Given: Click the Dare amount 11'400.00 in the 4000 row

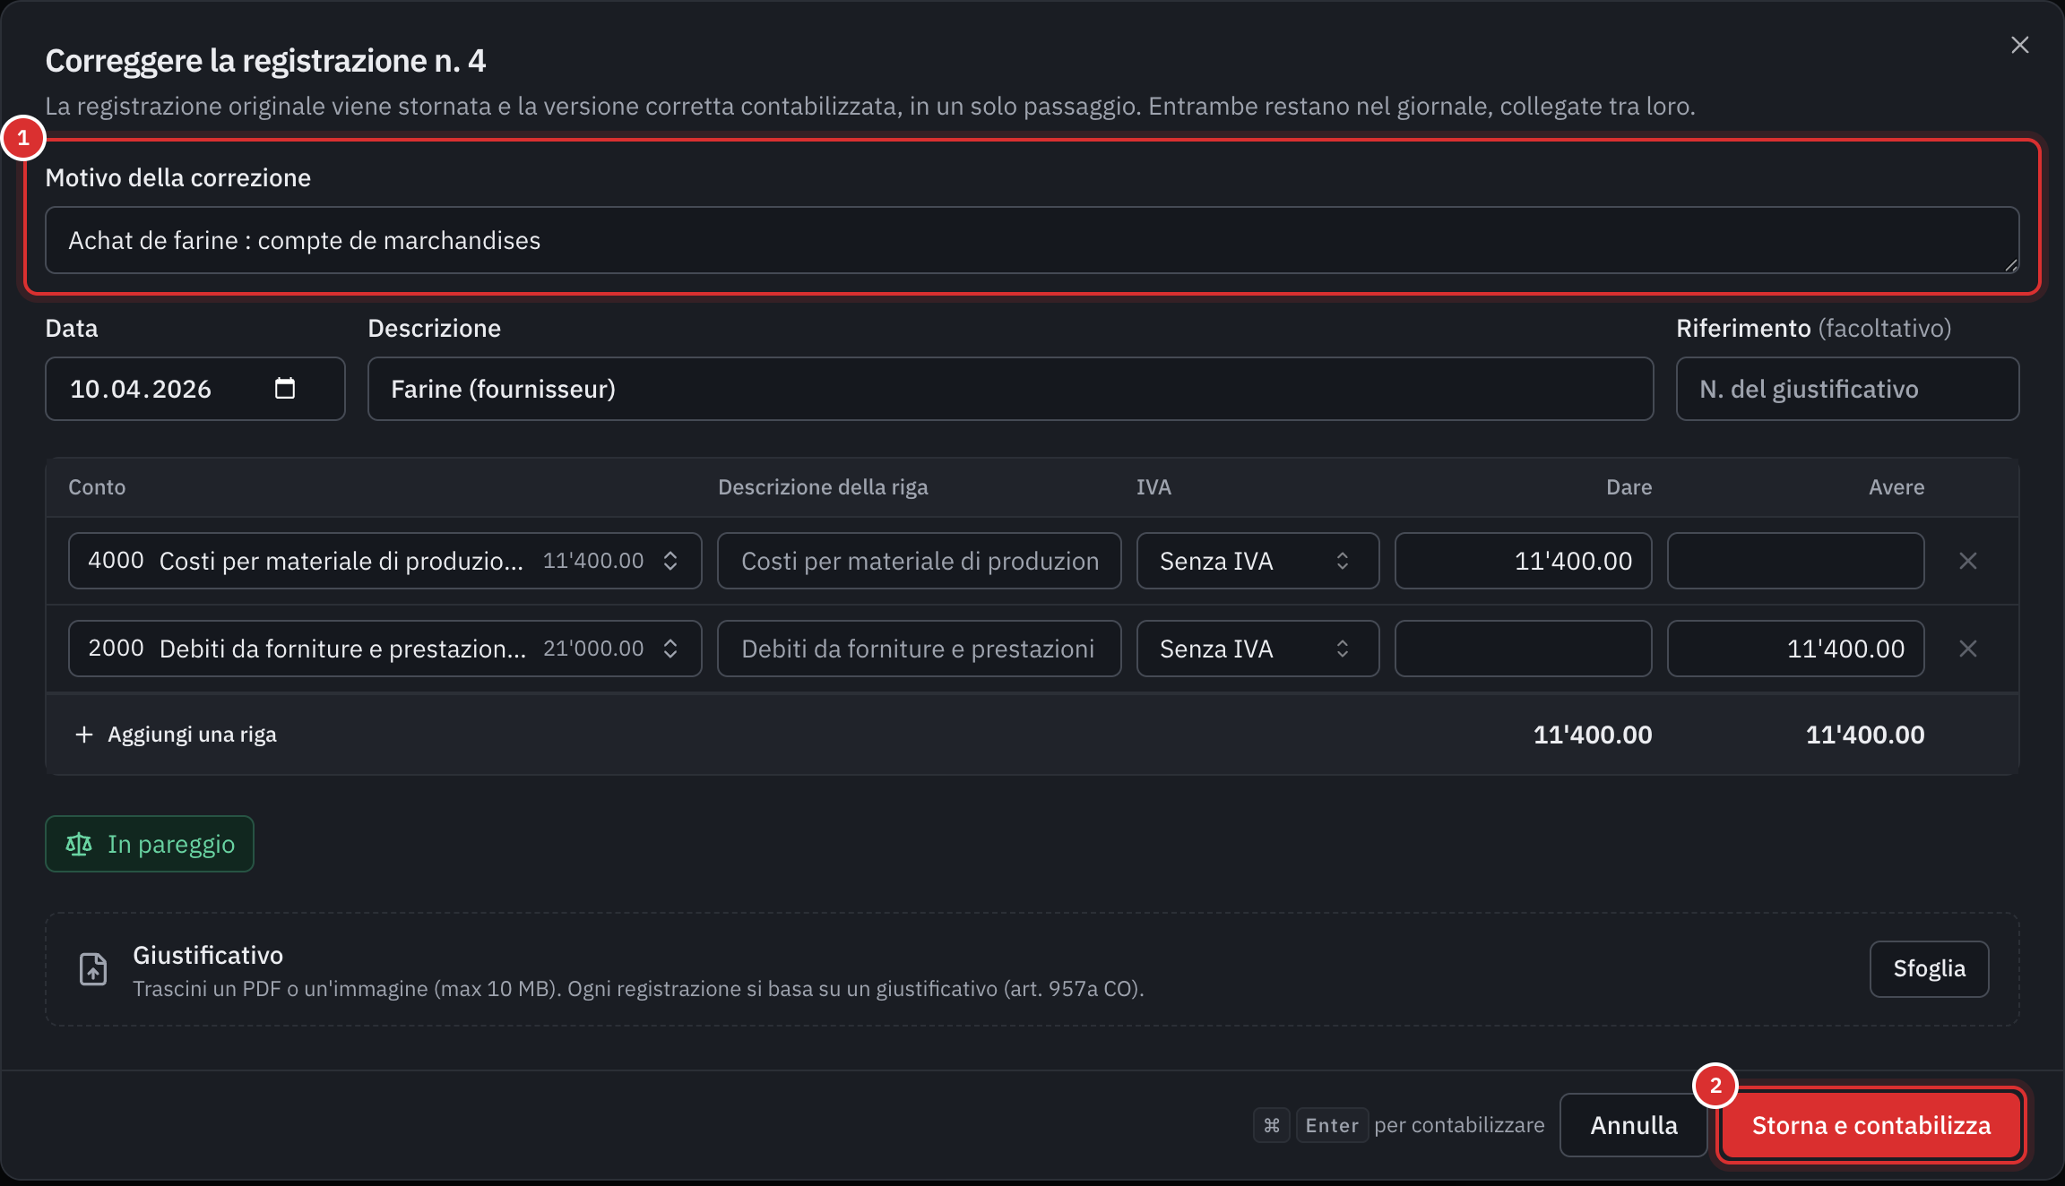Looking at the screenshot, I should [1523, 561].
